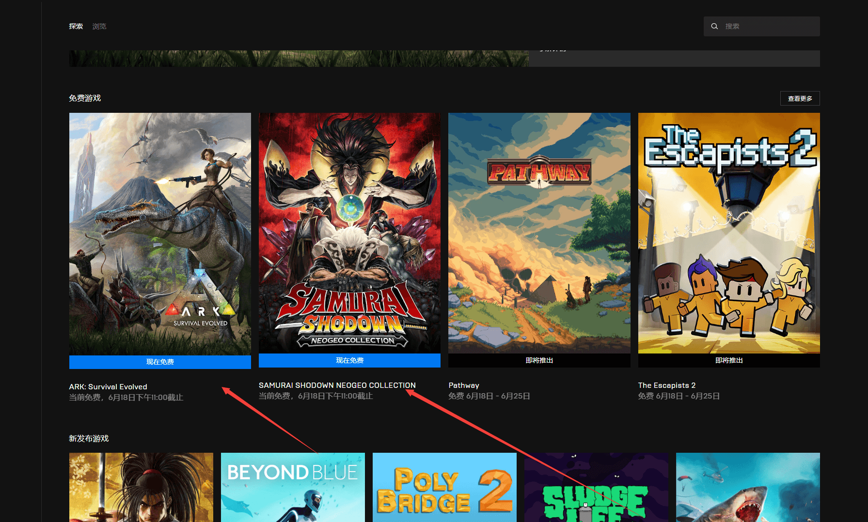
Task: Open The Escapists 2 title link
Action: click(667, 385)
